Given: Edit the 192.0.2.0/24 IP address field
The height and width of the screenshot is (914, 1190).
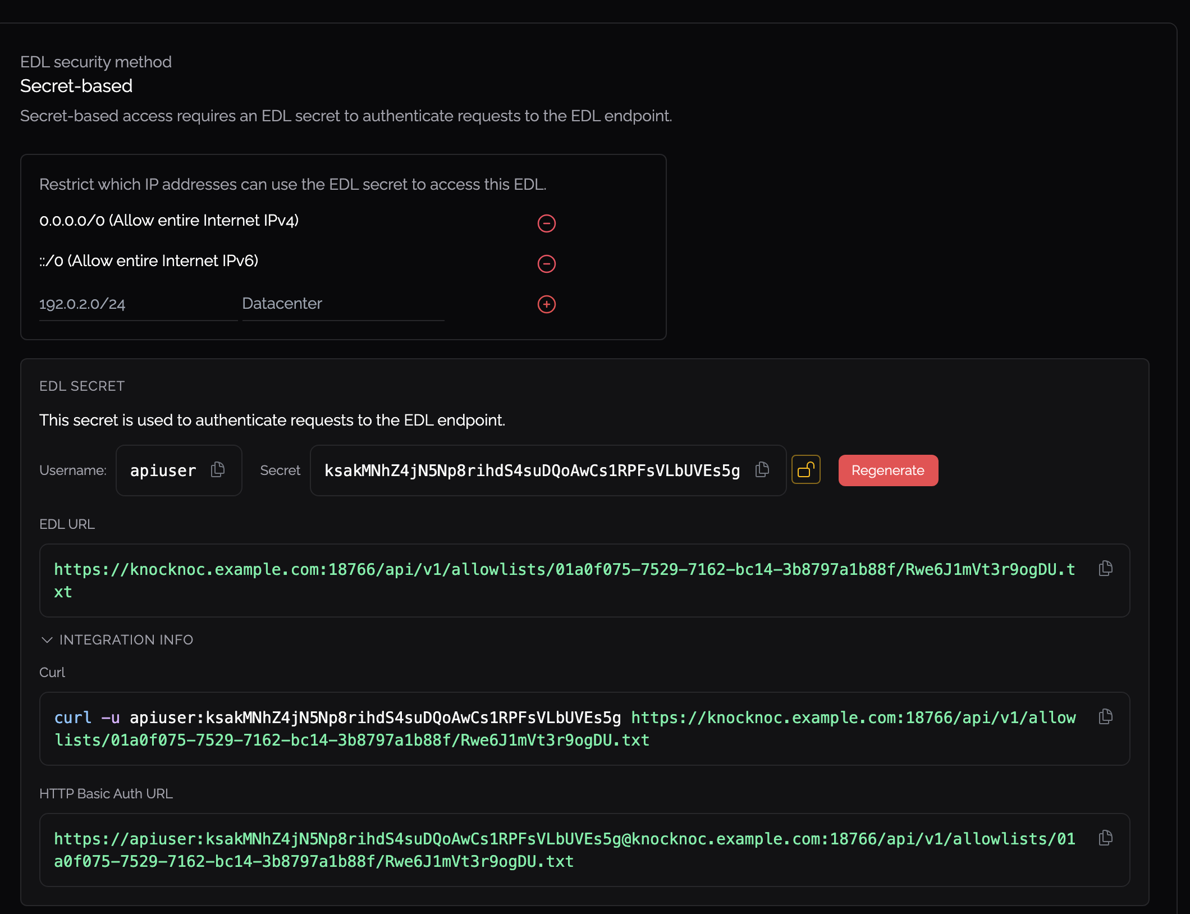Looking at the screenshot, I should click(138, 304).
